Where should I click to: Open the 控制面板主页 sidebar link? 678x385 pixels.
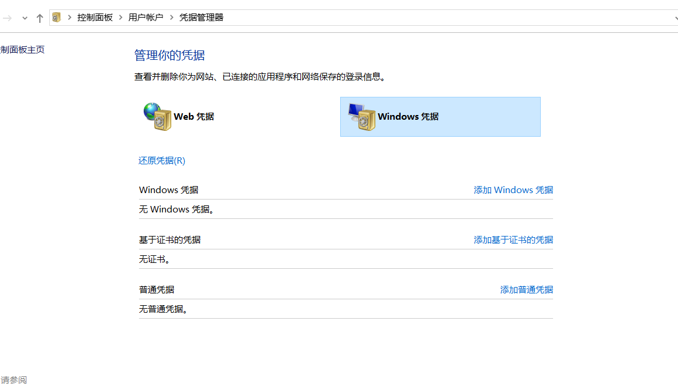(x=23, y=49)
